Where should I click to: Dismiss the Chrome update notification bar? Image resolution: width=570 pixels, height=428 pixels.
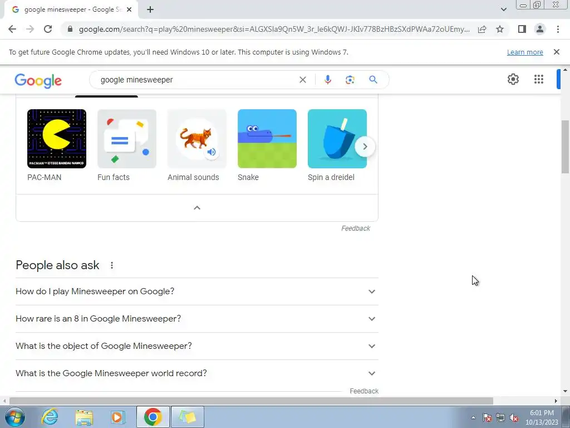(x=556, y=52)
